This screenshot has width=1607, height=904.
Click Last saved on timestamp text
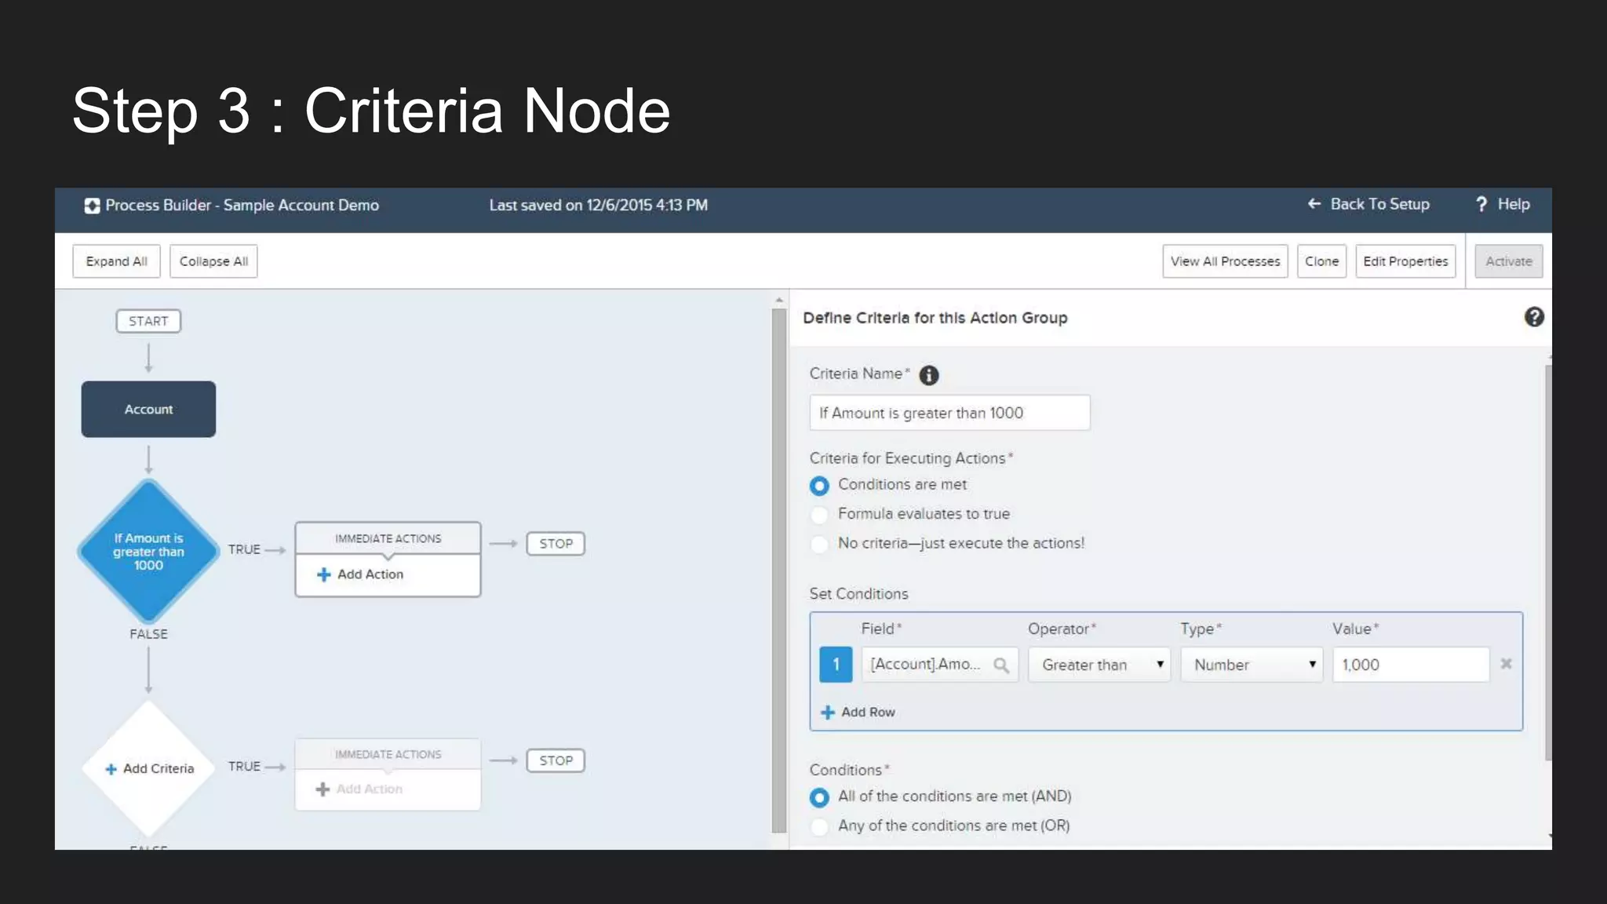coord(598,206)
